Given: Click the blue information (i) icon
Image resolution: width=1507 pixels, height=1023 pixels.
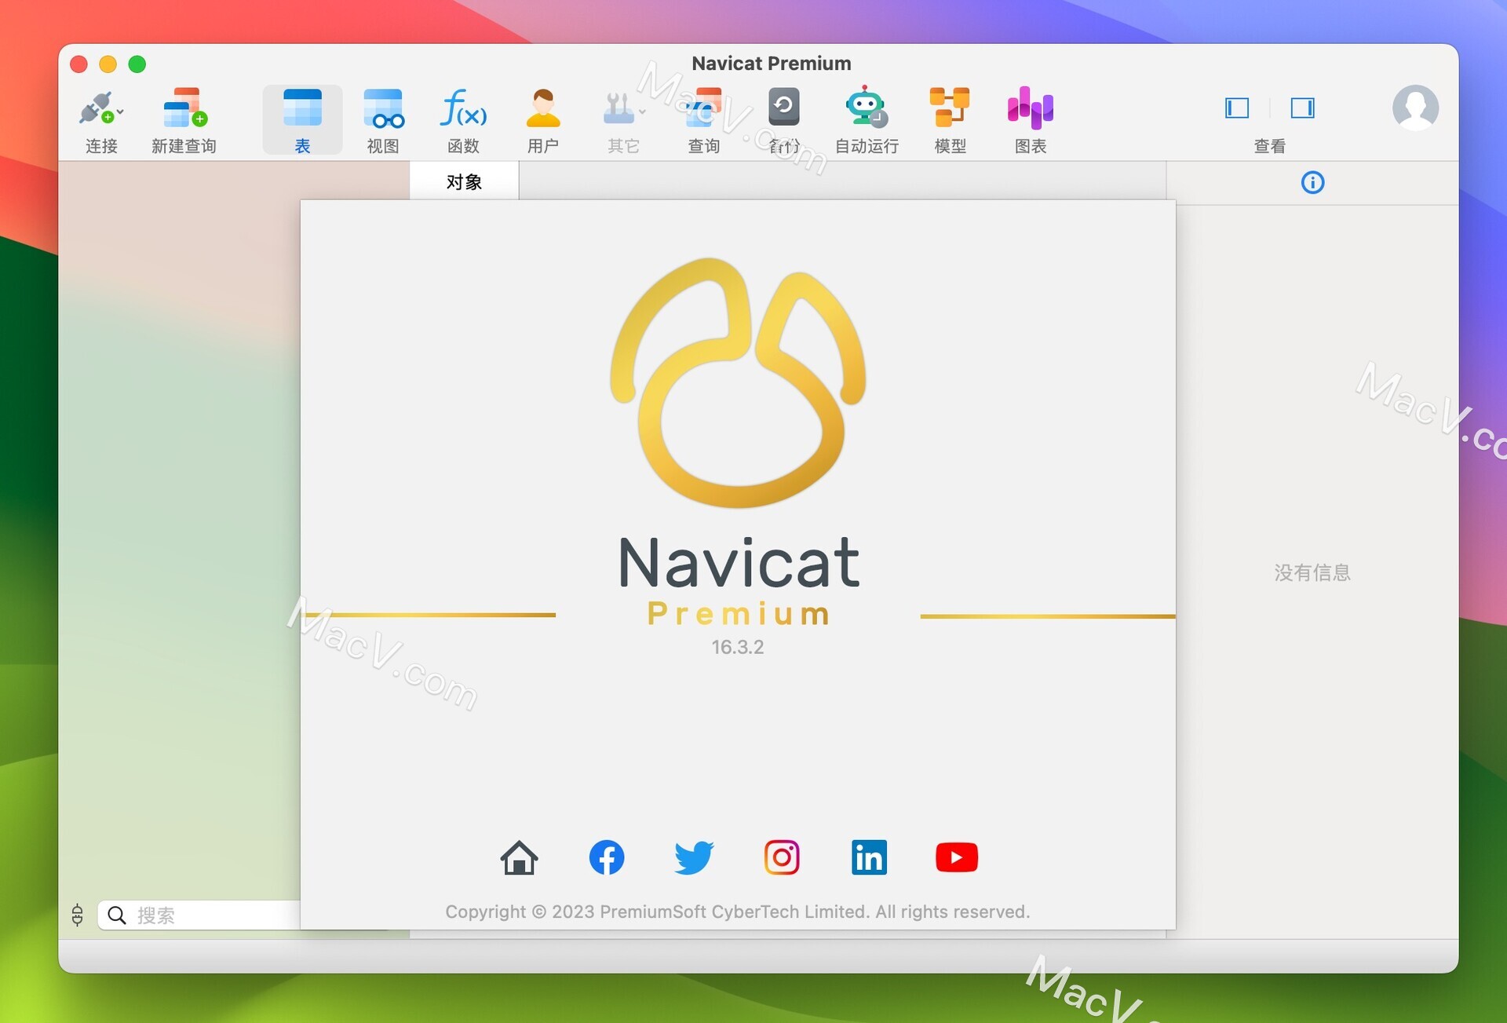Looking at the screenshot, I should 1312,182.
